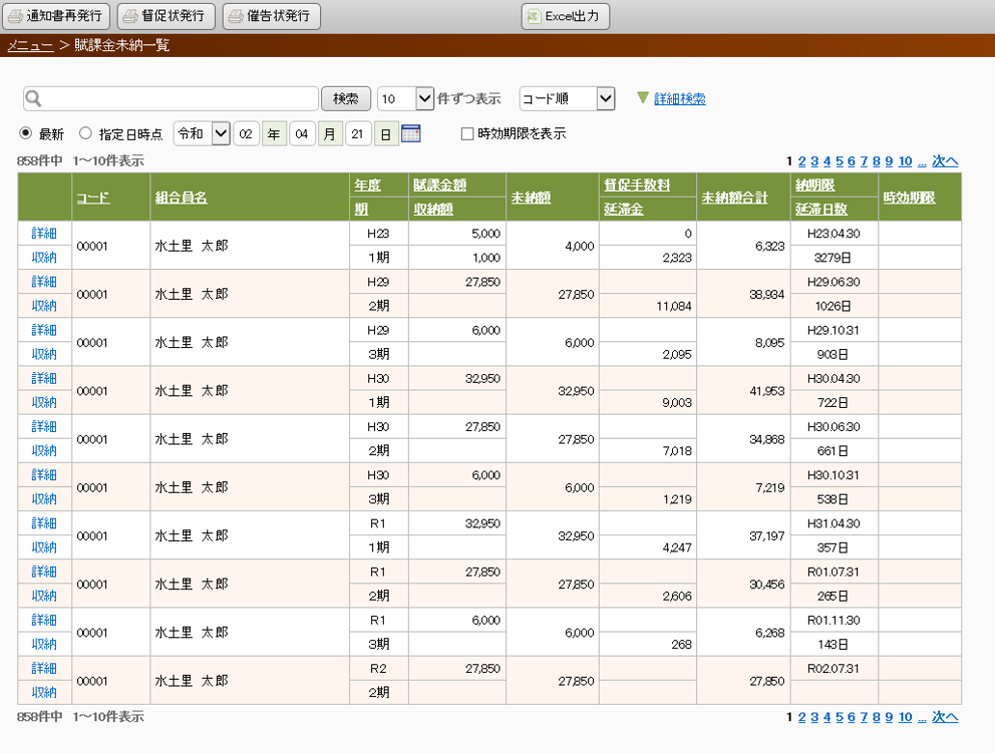Viewport: 995px width, 754px height.
Task: Sort by the 督促手数料 column header
Action: 637,185
